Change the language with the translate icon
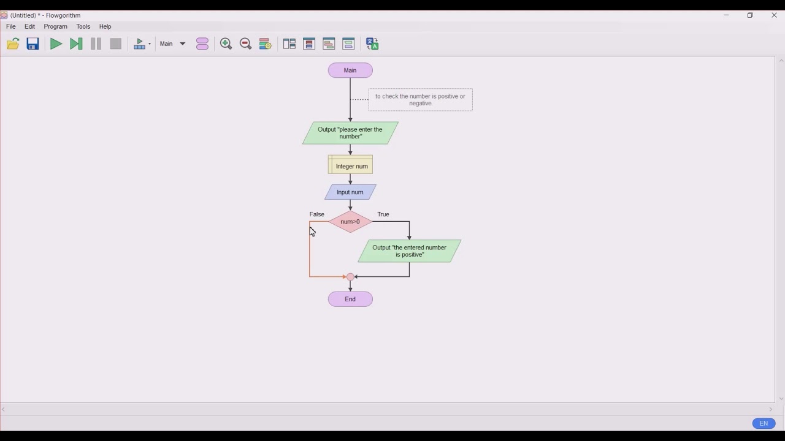This screenshot has width=785, height=441. point(372,43)
